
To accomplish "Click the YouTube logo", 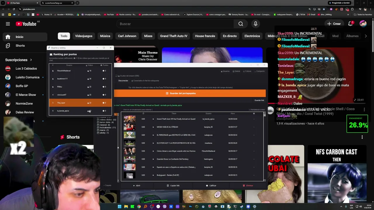I will (26, 24).
